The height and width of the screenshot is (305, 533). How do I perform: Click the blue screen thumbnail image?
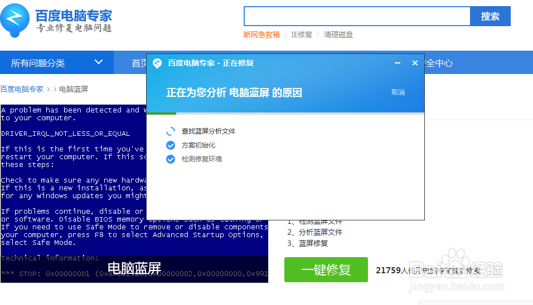point(134,193)
